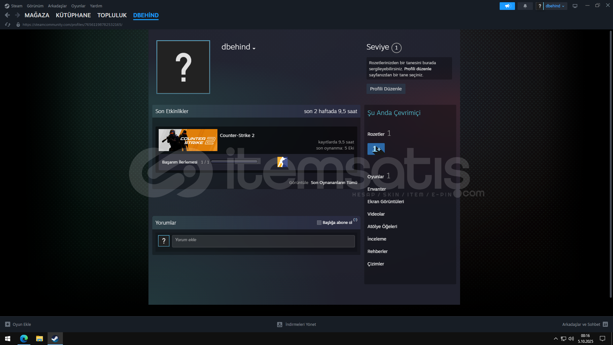Click the megaphone announcements icon
The width and height of the screenshot is (613, 345).
507,6
